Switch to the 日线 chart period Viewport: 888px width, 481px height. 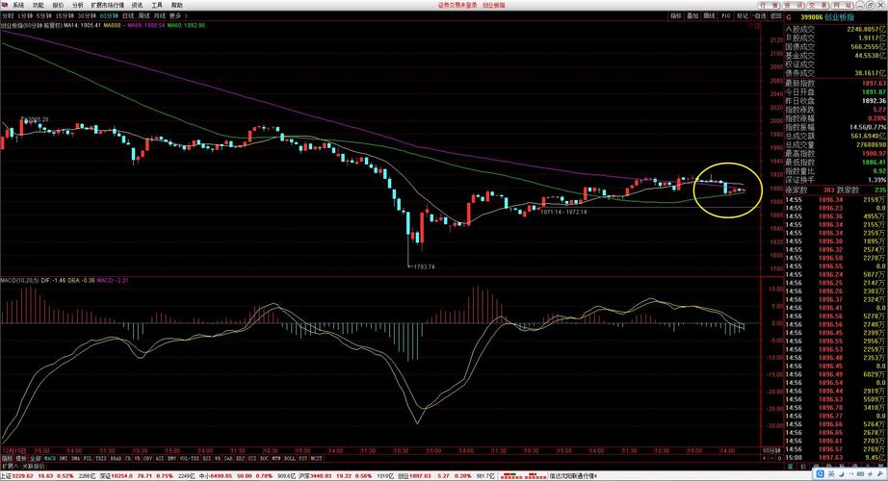127,15
